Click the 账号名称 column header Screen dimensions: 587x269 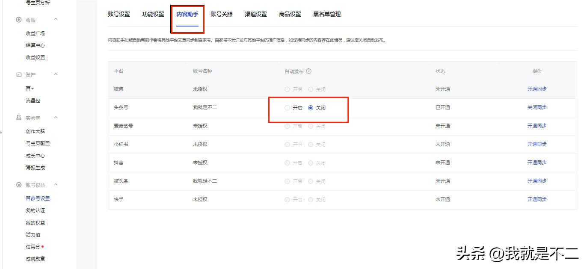click(202, 71)
